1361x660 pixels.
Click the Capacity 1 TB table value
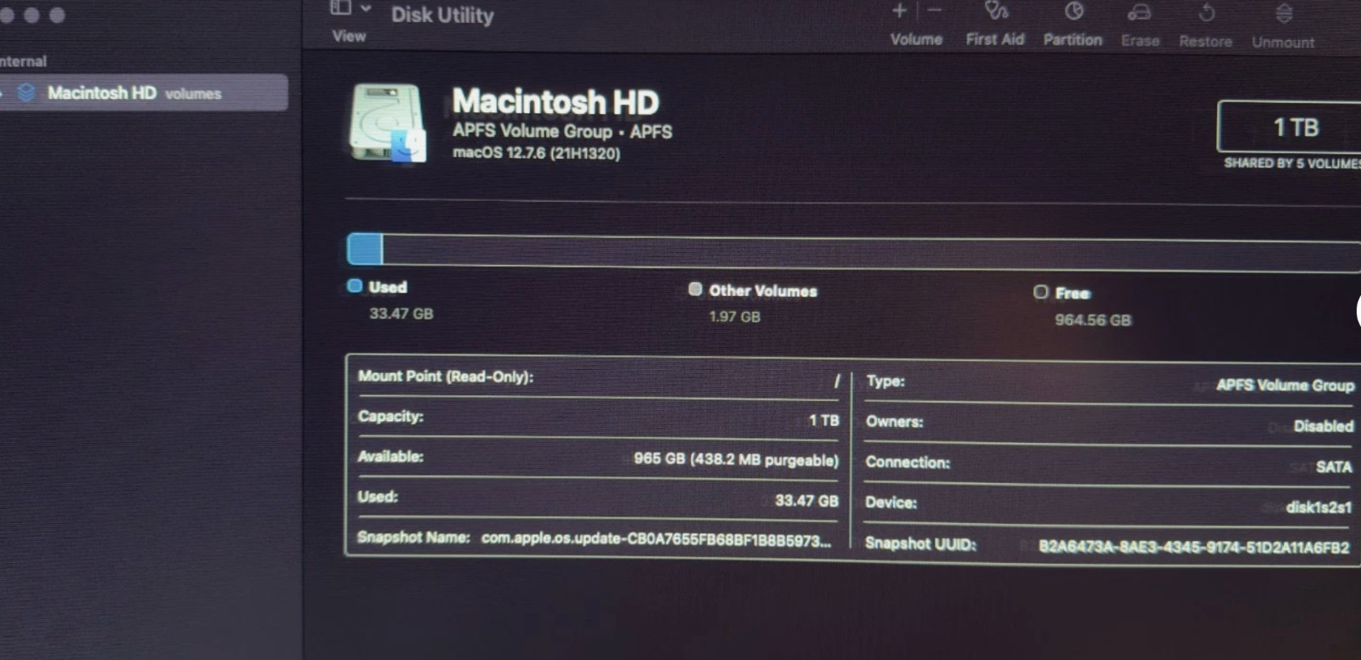pos(823,420)
